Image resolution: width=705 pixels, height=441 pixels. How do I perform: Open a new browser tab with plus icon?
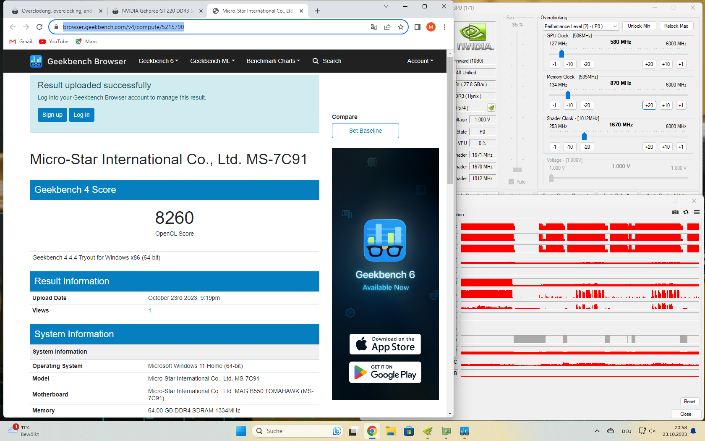(317, 11)
